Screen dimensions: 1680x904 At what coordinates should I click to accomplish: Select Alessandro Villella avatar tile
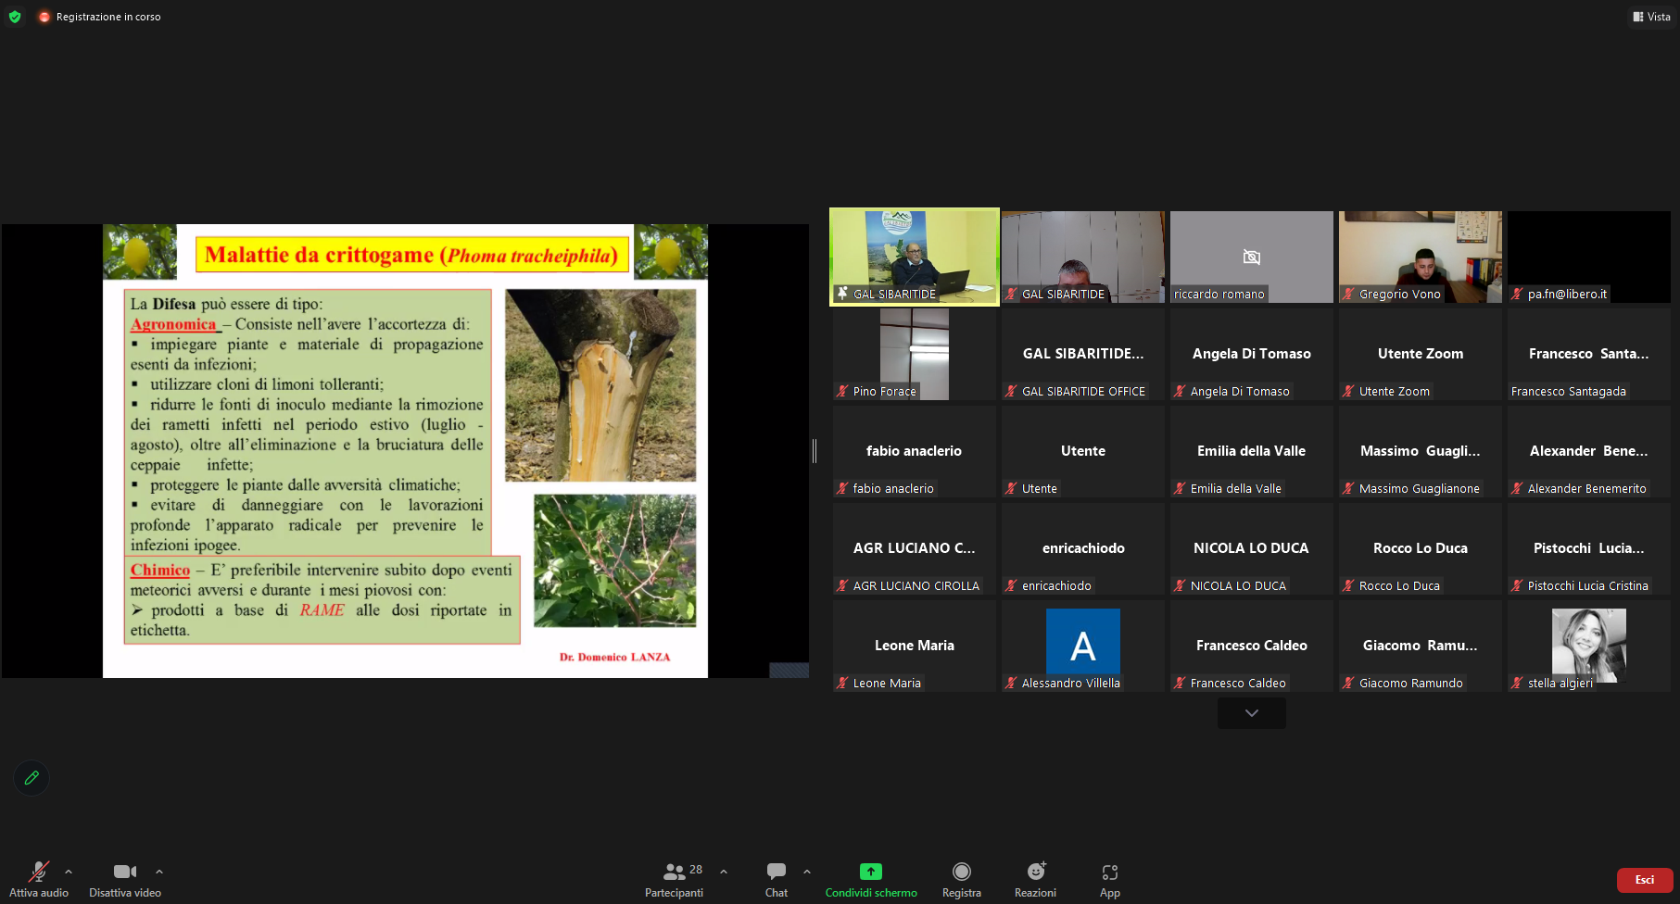pyautogui.click(x=1083, y=646)
